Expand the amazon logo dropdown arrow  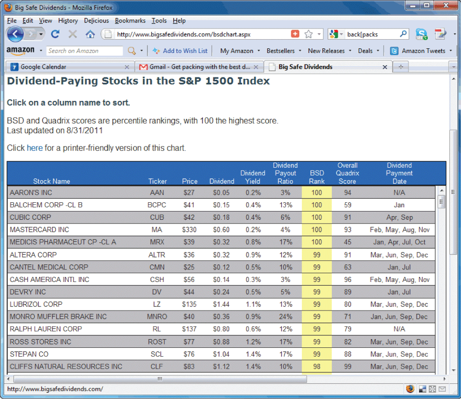pos(41,51)
